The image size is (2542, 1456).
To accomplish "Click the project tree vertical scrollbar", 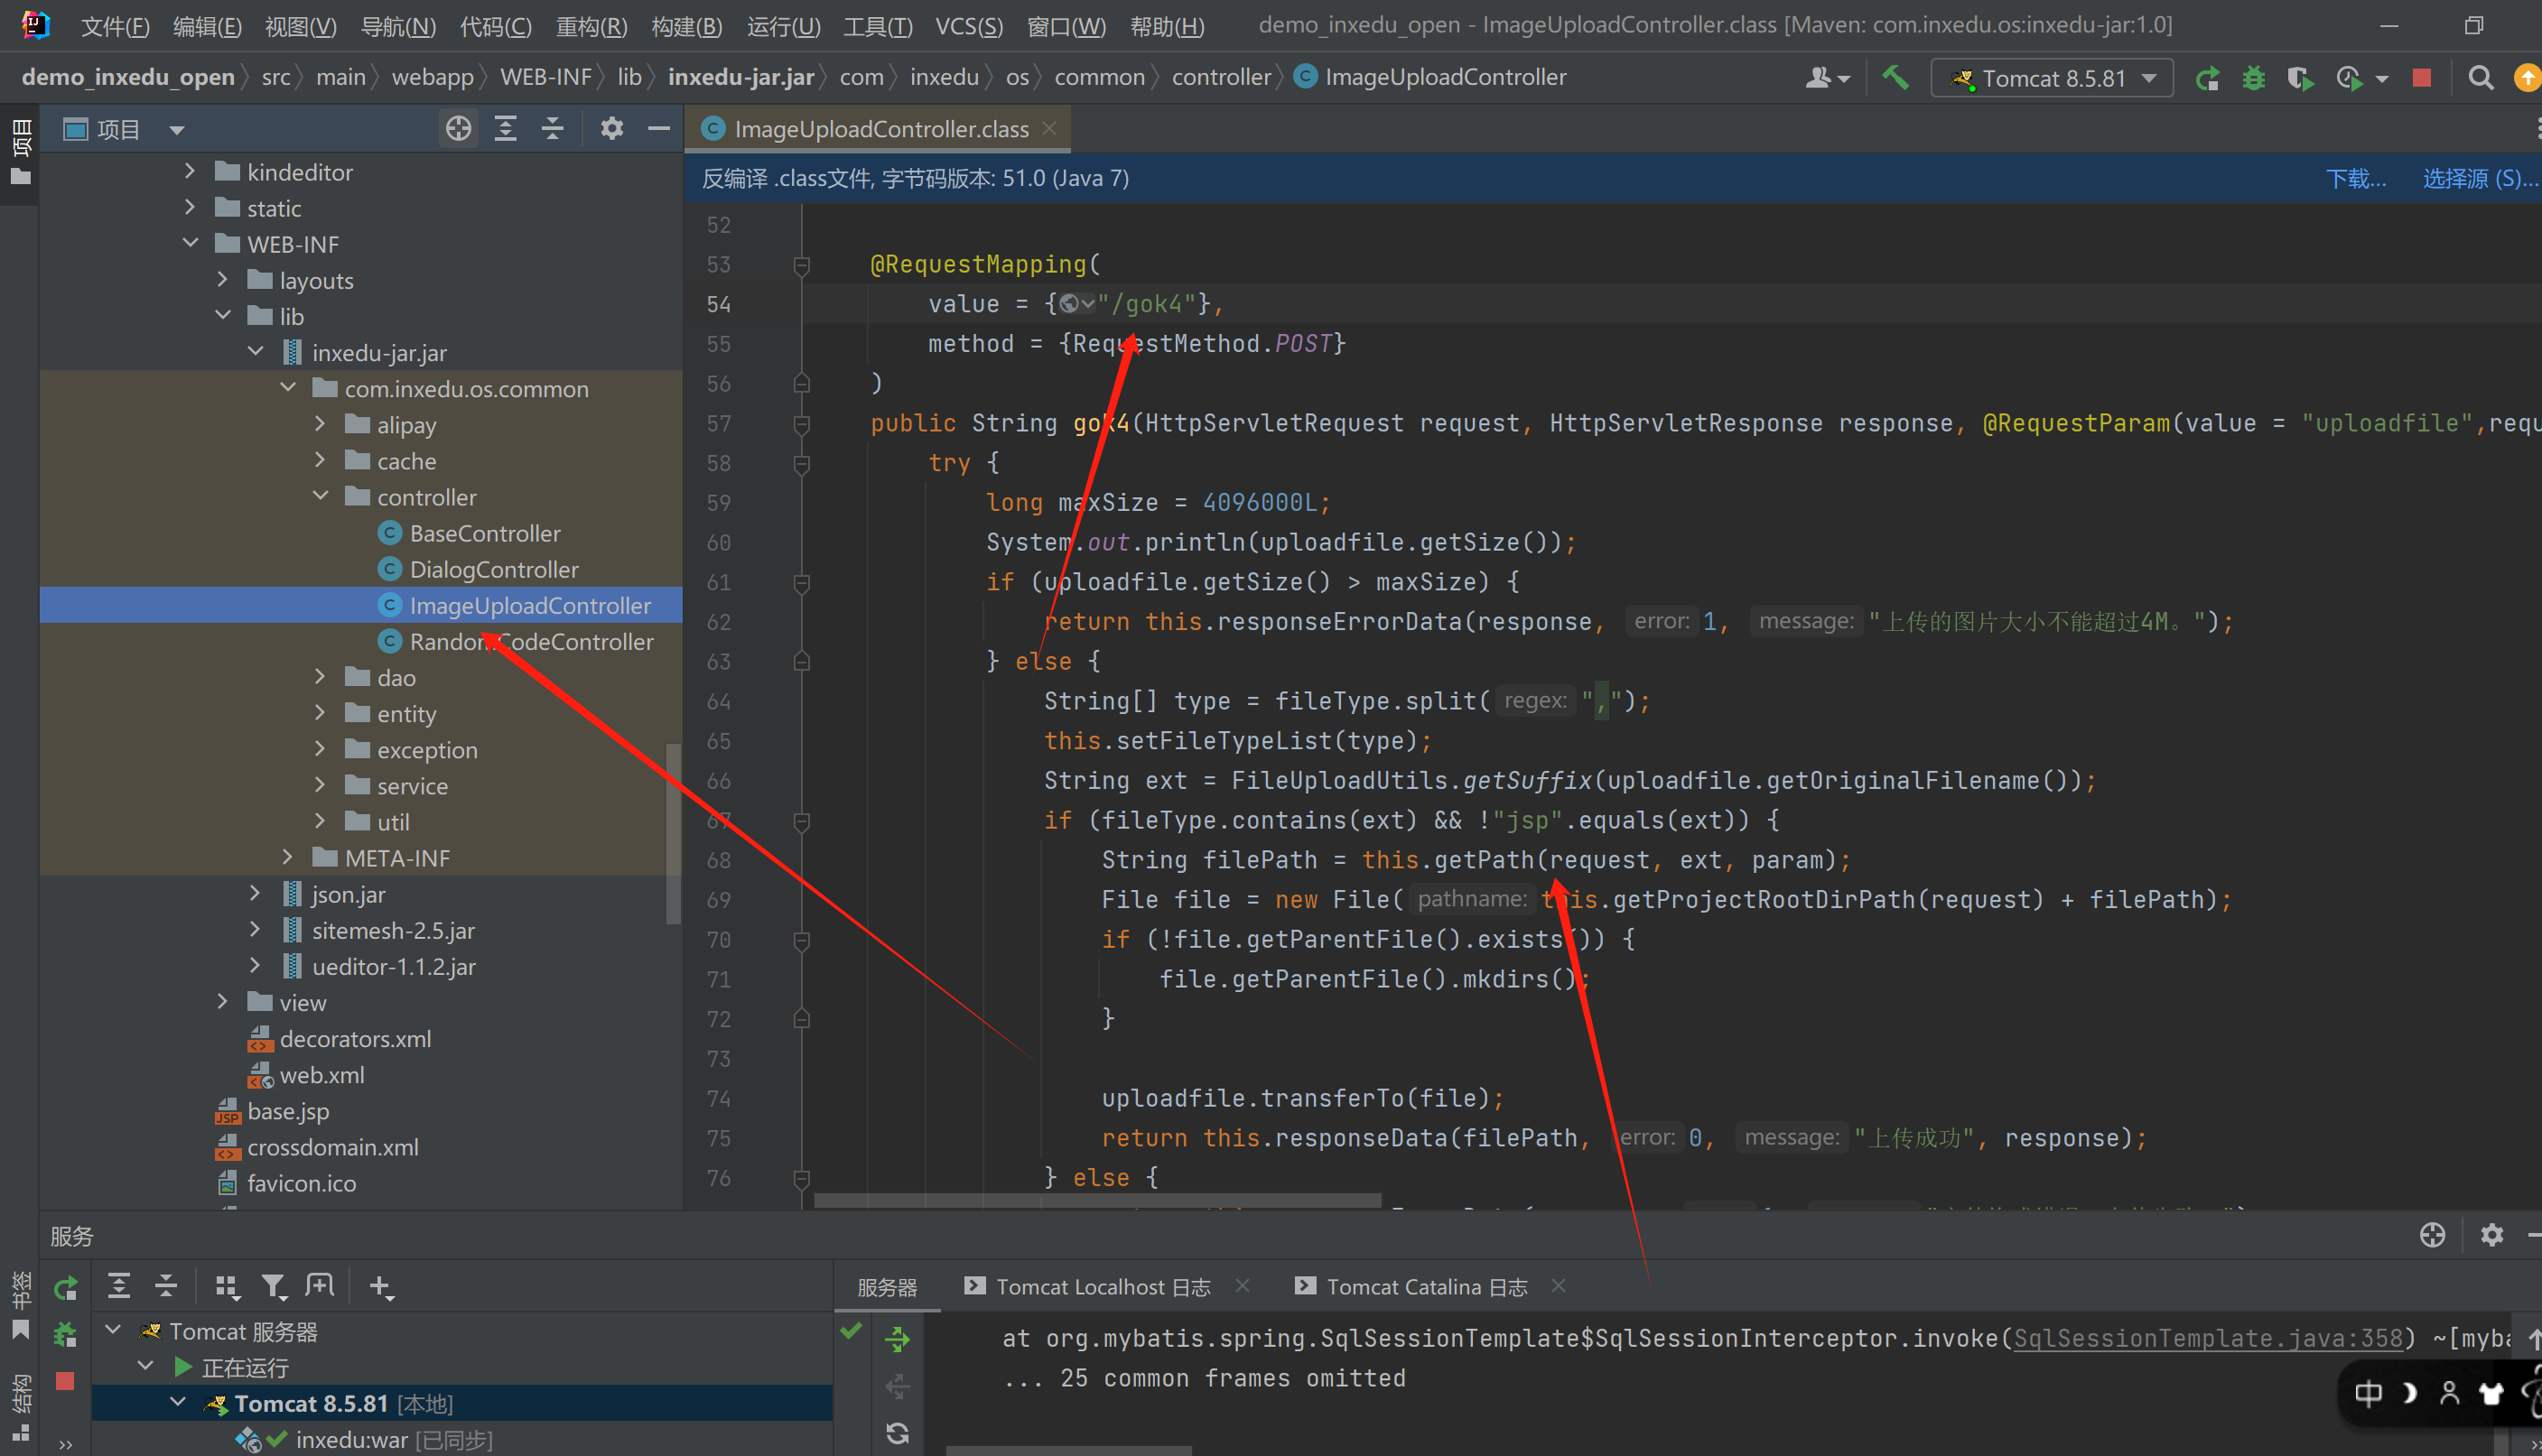I will coord(674,835).
